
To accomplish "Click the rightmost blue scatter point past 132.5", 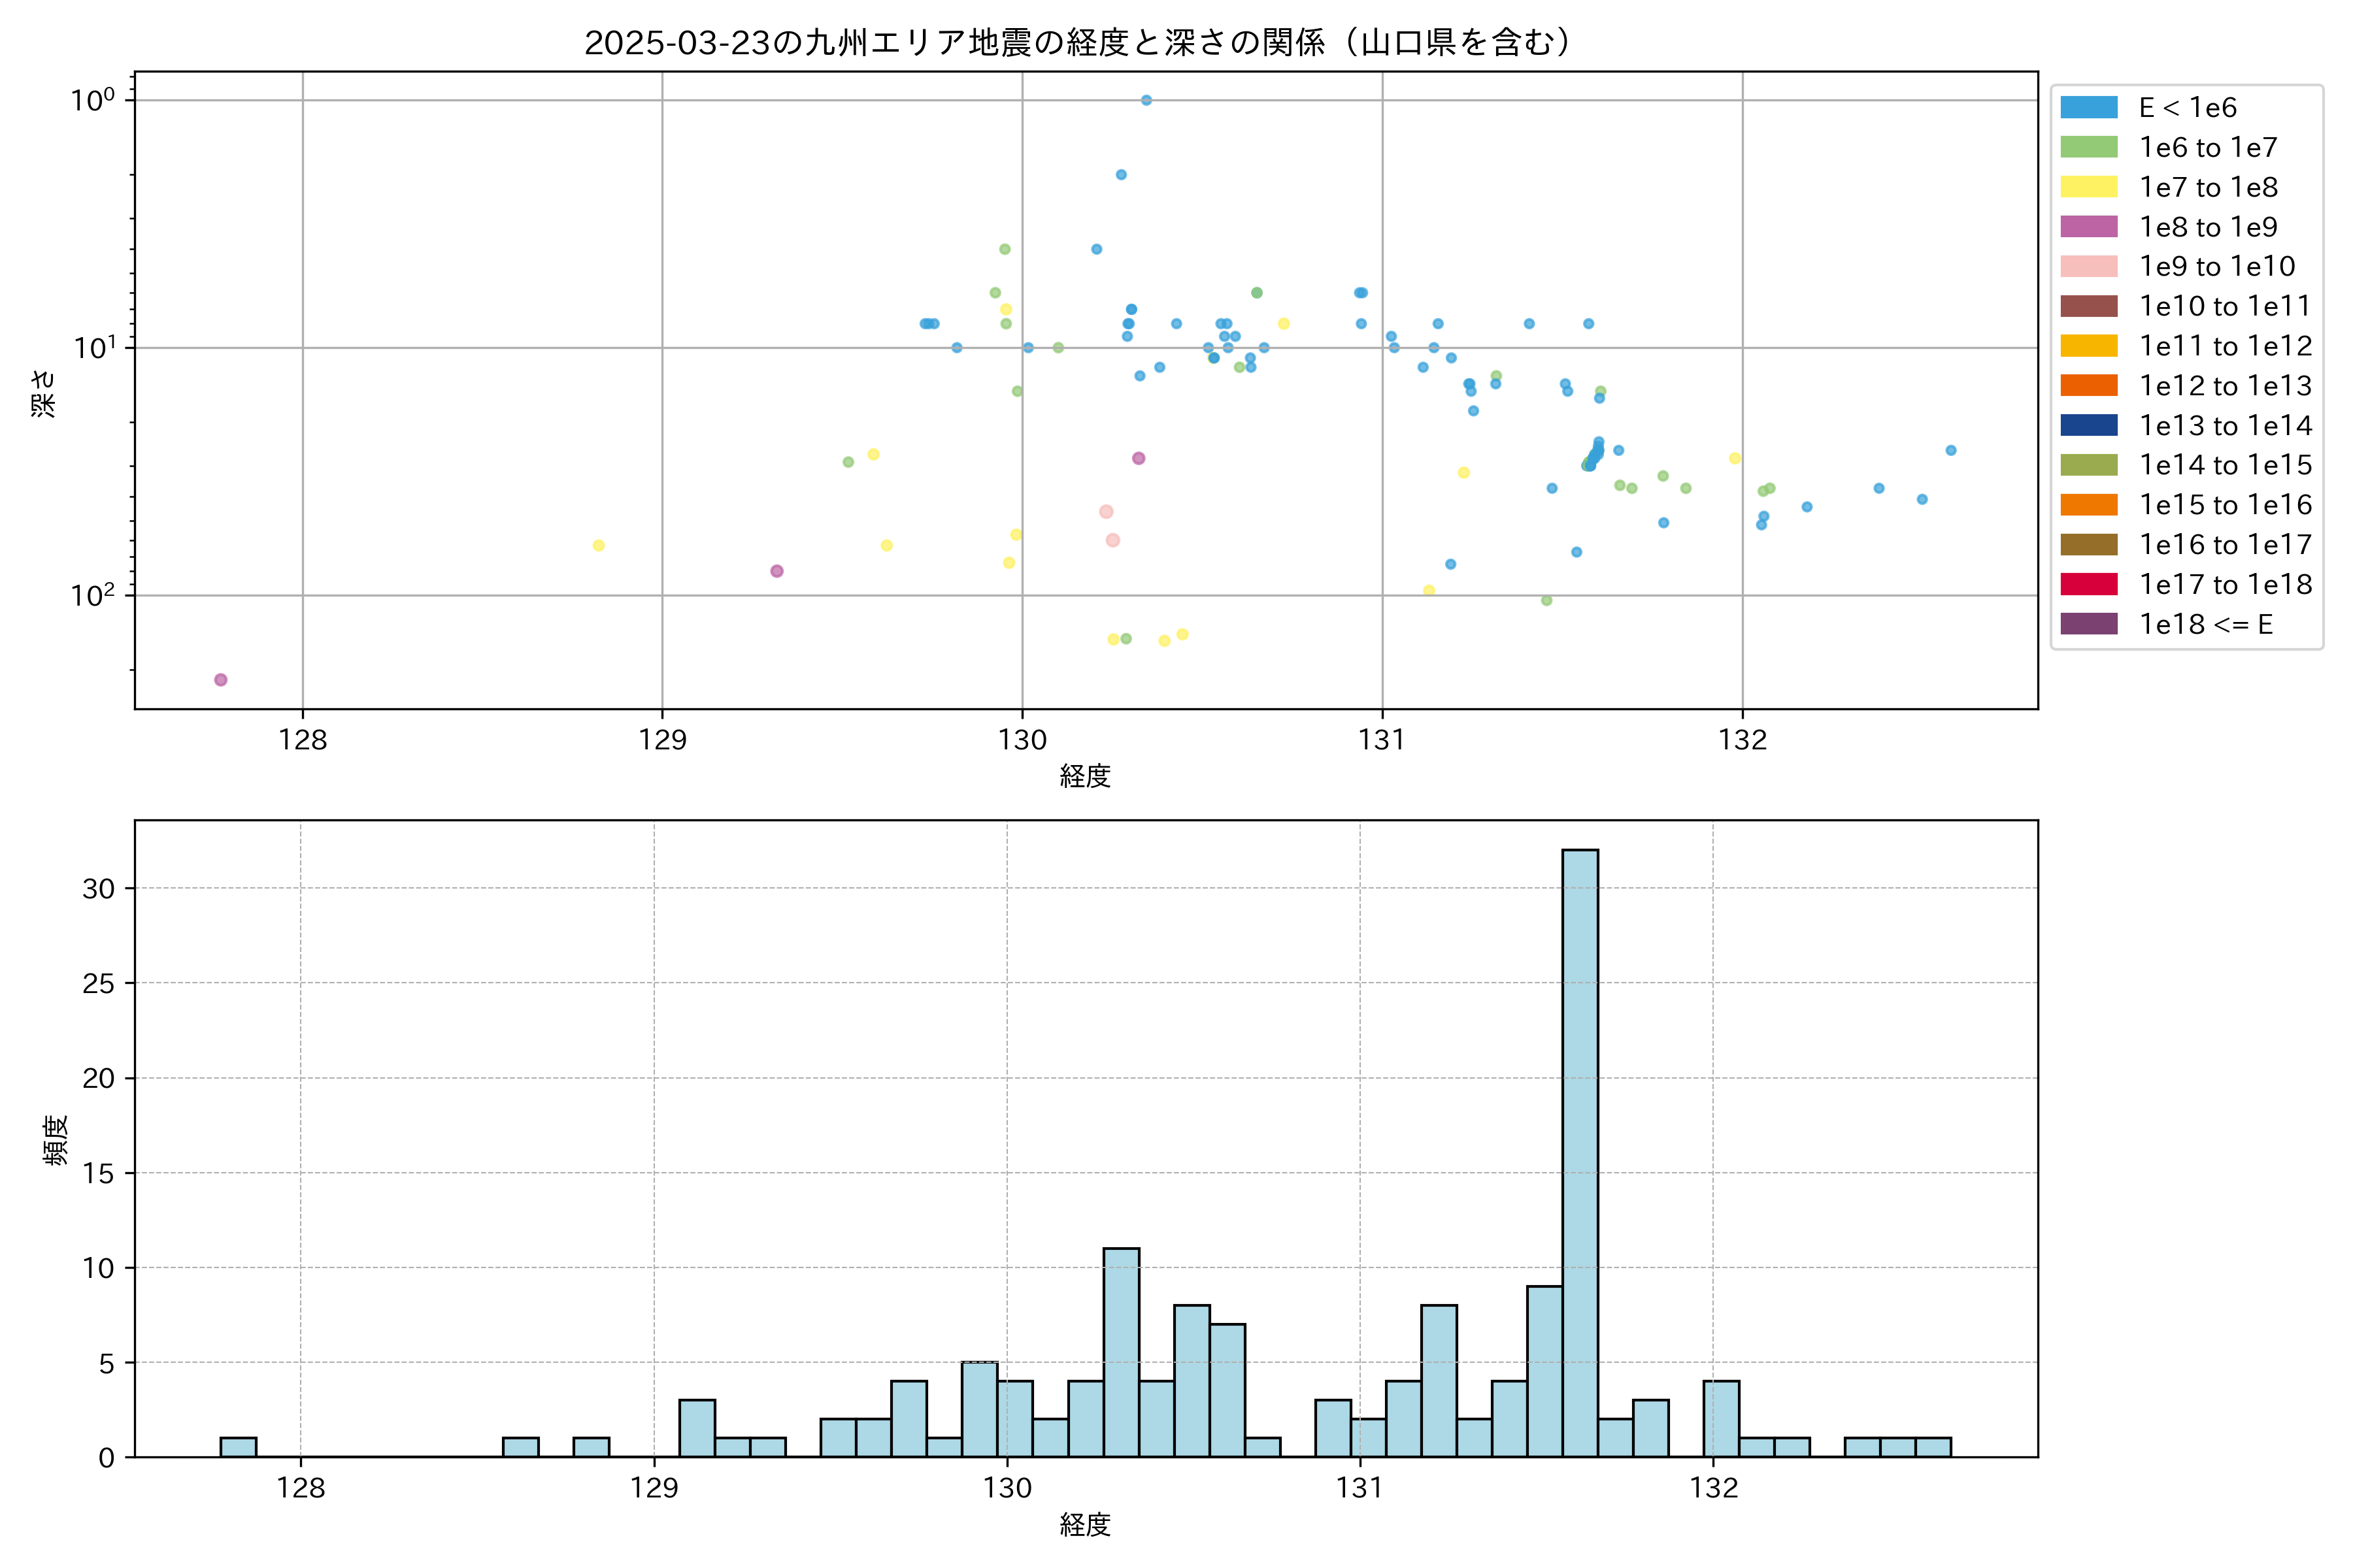I will coord(1951,450).
